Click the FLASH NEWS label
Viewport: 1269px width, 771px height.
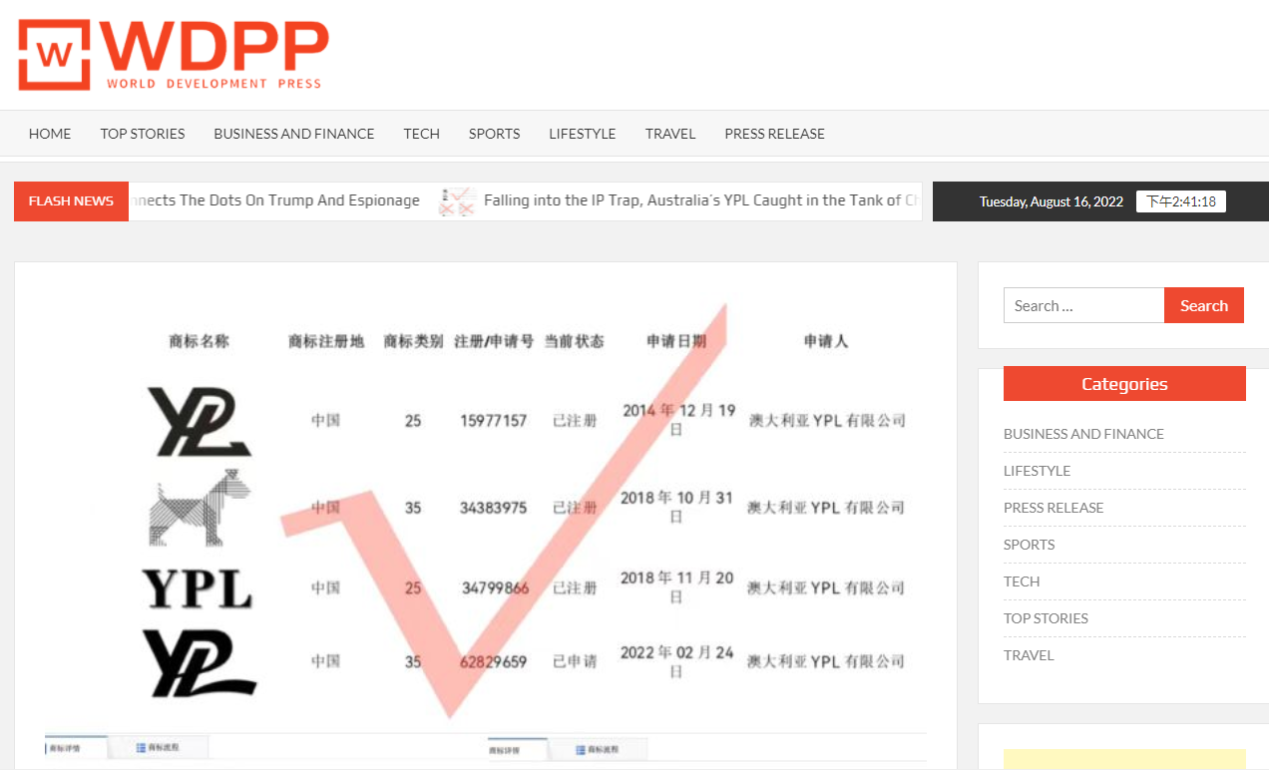[x=71, y=201]
